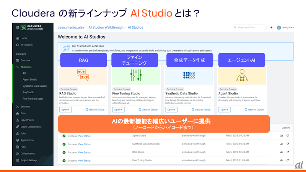Click the Jobs icon in the sidebar
Screen dimensions: 306x172
[x=18, y=133]
